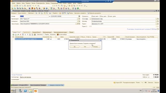Open the Операция dropdown menu
This screenshot has height=93, width=166.
pos(14,13)
